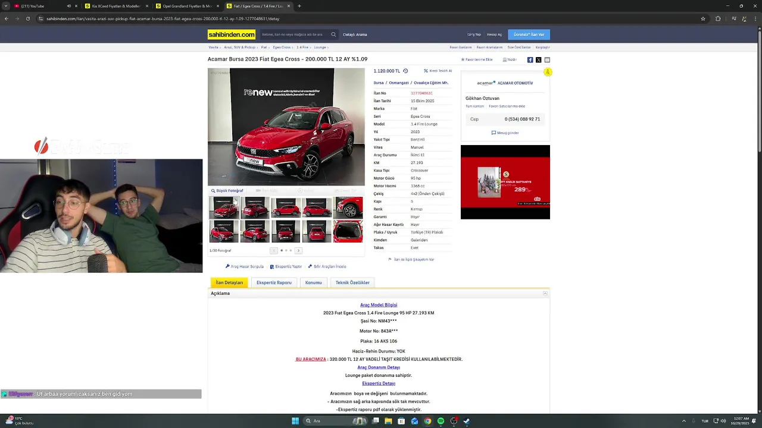The width and height of the screenshot is (762, 428).
Task: Click main red car photo
Action: pyautogui.click(x=286, y=127)
